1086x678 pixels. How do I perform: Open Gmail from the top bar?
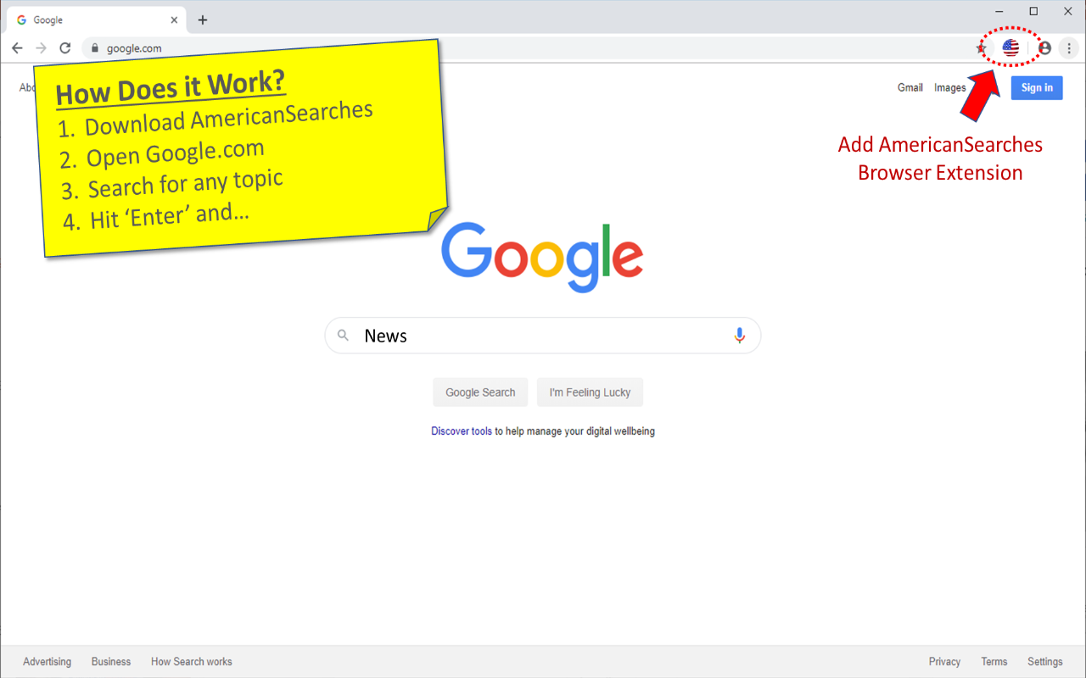910,87
